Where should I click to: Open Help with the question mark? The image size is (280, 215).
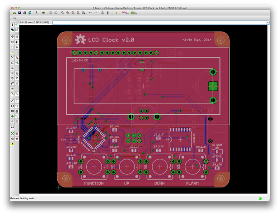click(x=116, y=13)
